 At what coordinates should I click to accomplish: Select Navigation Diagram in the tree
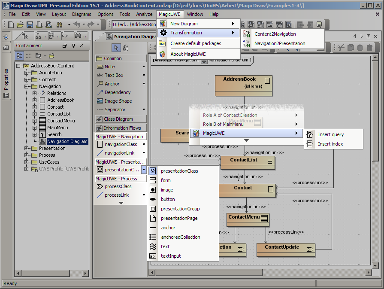tap(67, 141)
